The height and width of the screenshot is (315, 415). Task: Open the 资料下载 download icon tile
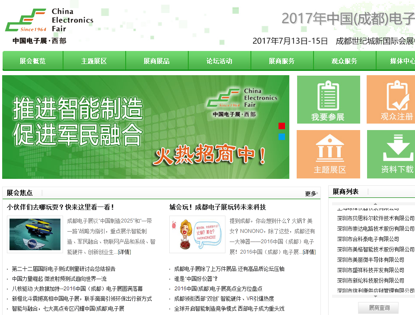coord(391,154)
